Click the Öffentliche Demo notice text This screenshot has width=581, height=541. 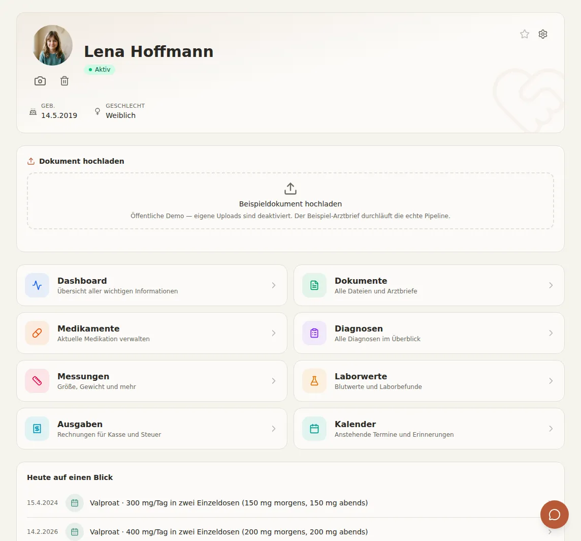291,216
